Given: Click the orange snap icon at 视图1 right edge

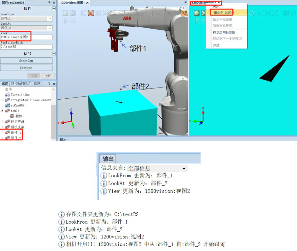Looking at the screenshot, I should (x=184, y=13).
